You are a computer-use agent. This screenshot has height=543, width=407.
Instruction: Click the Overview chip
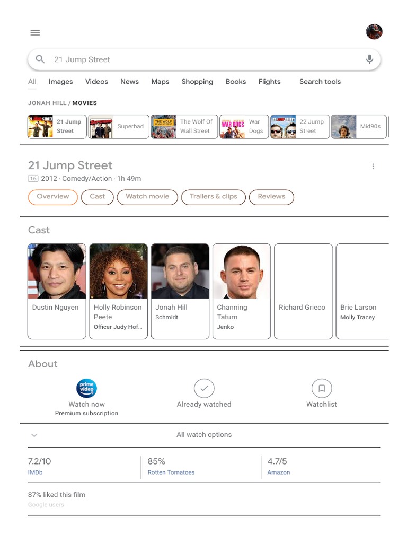pyautogui.click(x=53, y=197)
